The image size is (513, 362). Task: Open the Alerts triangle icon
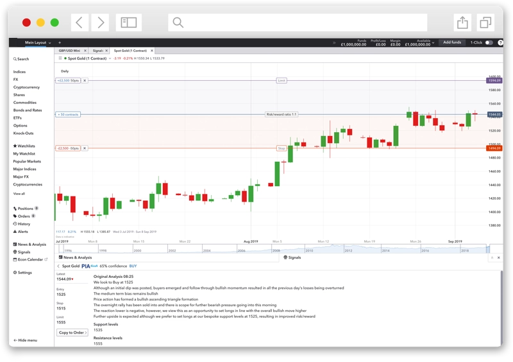click(15, 232)
